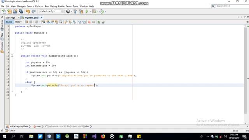
Task: Switch editor to History view
Action: click(18, 22)
